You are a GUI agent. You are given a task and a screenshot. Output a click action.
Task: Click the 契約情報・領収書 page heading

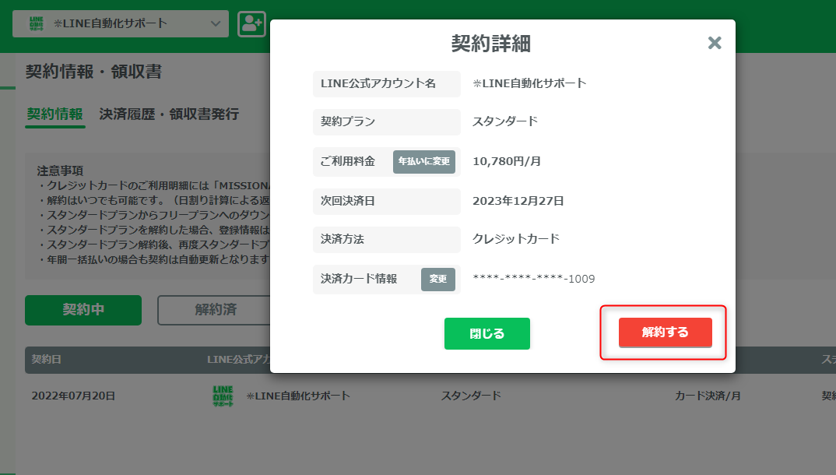point(94,72)
